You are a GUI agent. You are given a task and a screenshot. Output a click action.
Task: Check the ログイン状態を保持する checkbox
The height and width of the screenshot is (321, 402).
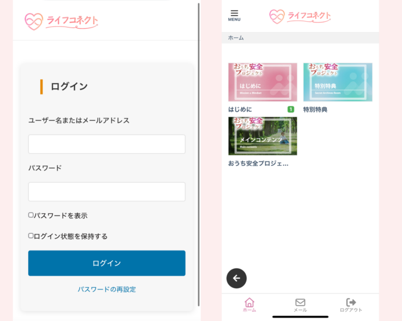31,236
